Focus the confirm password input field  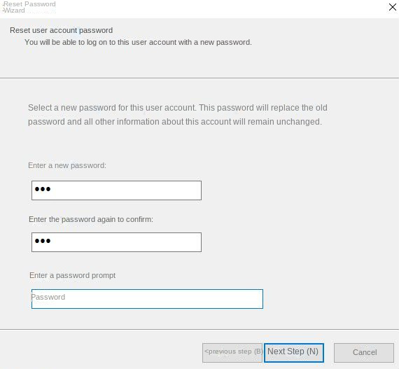coord(116,242)
